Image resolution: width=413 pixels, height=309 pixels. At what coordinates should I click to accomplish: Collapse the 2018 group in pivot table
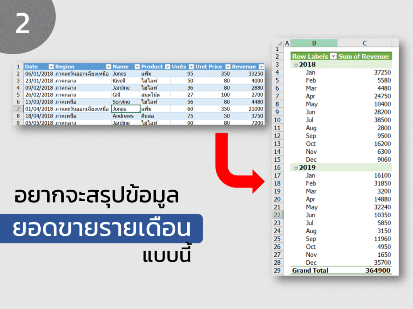296,65
